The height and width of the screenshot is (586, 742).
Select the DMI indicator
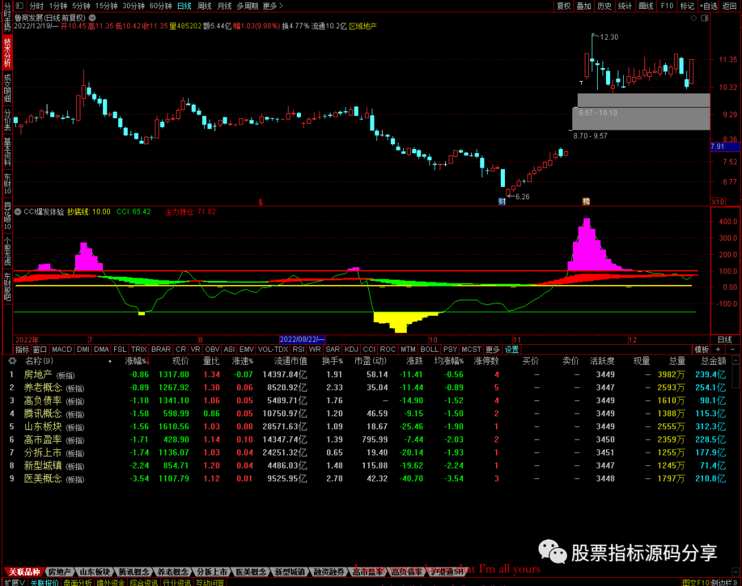83,349
